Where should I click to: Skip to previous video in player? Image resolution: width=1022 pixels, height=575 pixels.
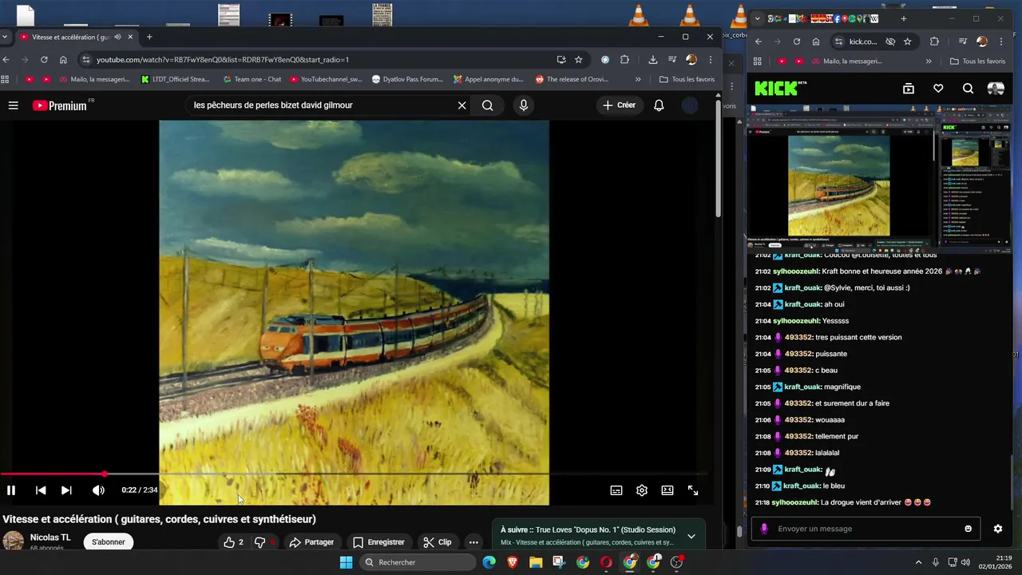point(41,490)
